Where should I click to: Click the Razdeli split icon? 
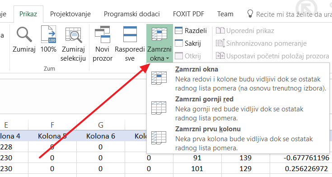coord(179,31)
